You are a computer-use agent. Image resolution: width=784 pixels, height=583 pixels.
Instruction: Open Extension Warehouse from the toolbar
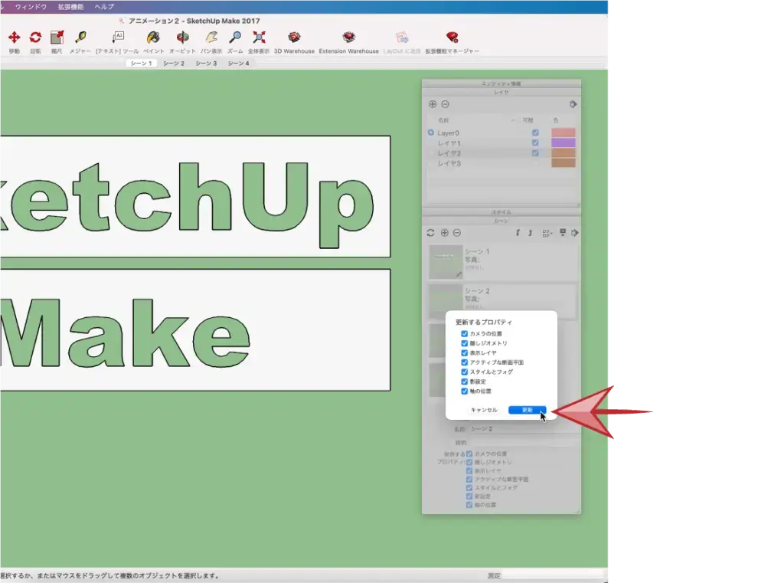point(348,38)
